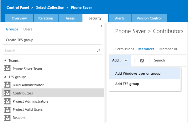Open the Overview tab
The image size is (188, 123).
[19, 18]
